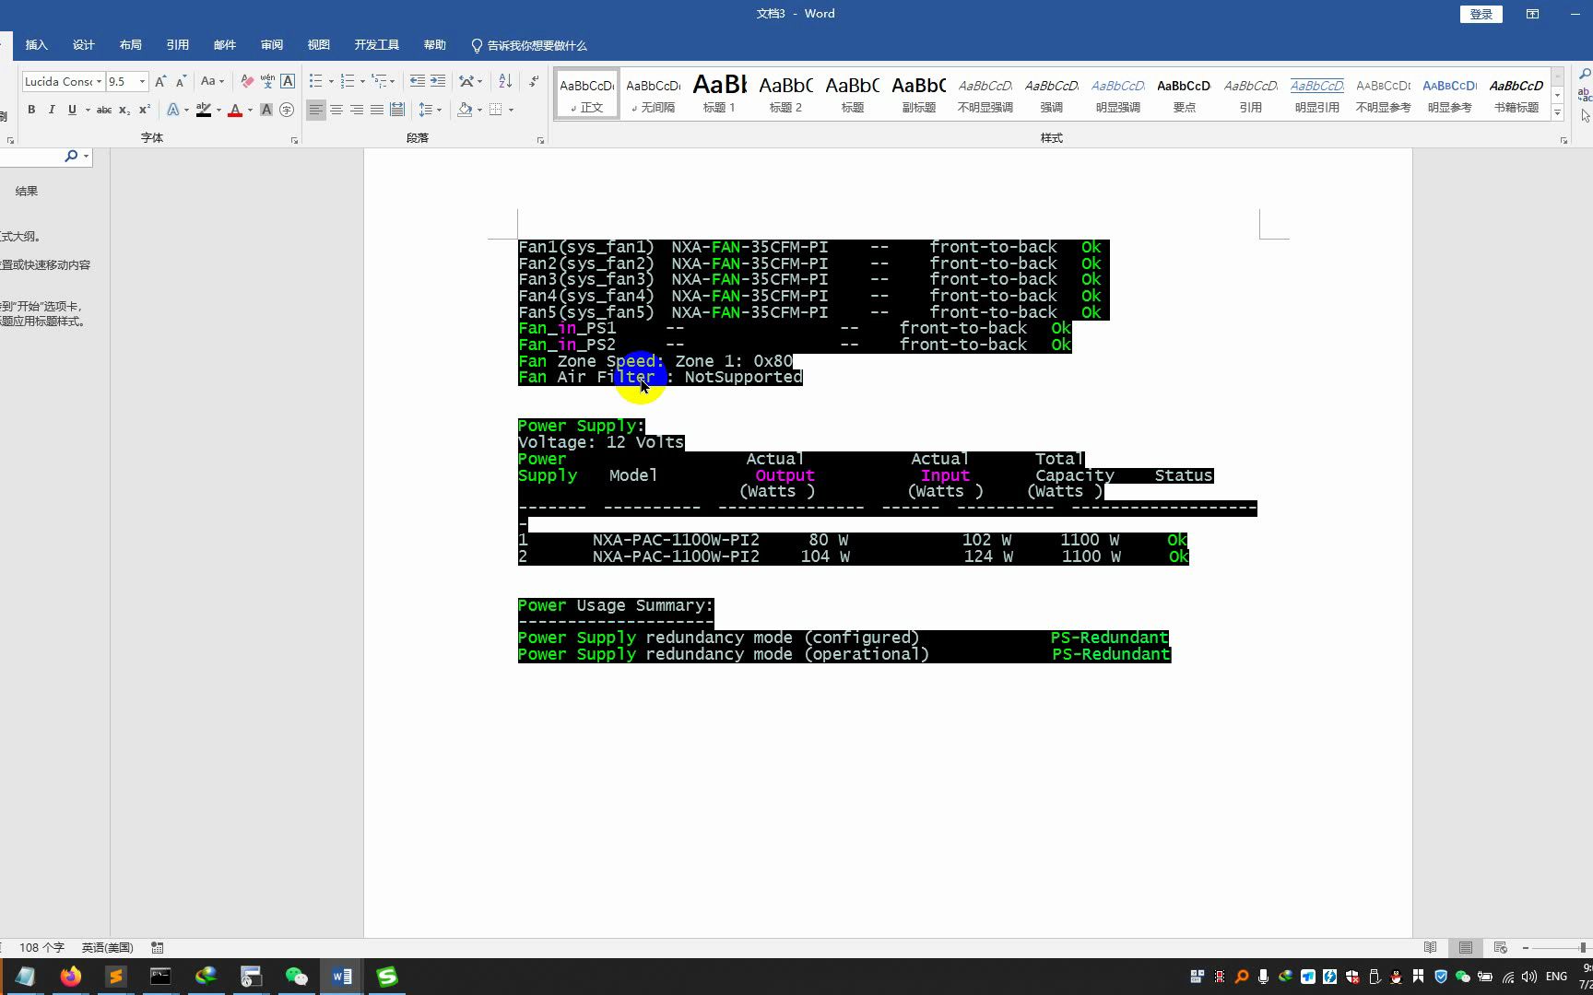
Task: Center align the paragraph
Action: (336, 110)
